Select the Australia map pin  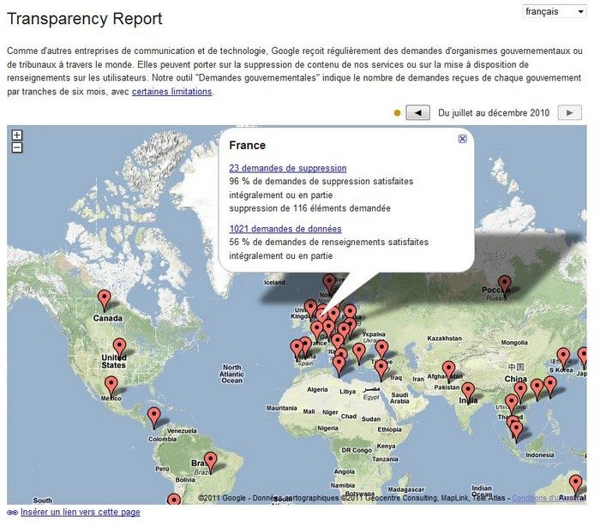576,484
